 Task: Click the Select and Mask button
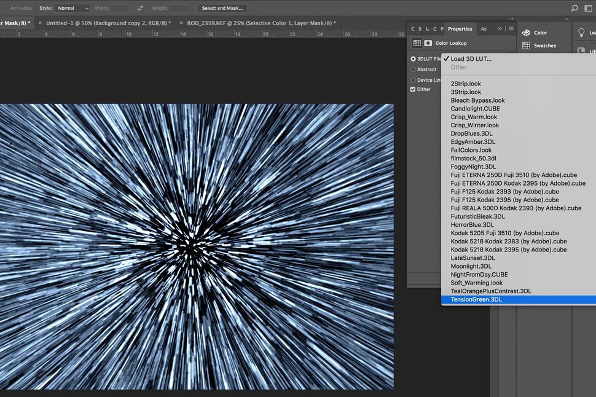tap(222, 8)
